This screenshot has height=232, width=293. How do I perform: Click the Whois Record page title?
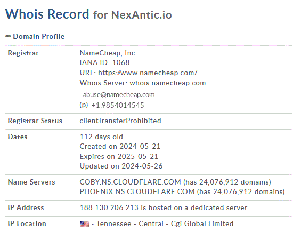pyautogui.click(x=47, y=14)
